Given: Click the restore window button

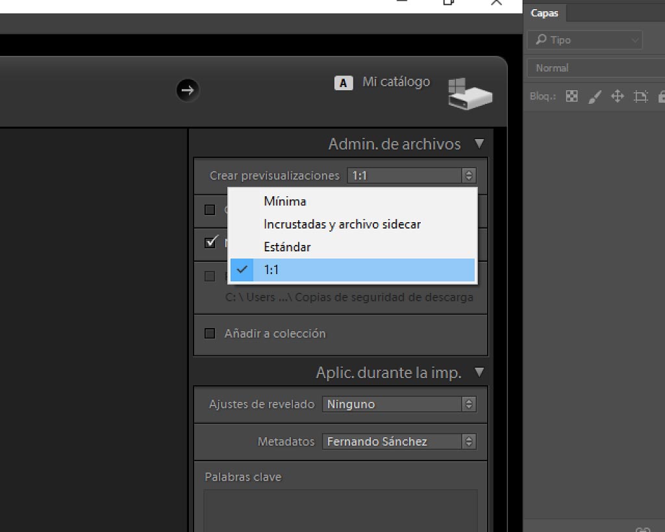Looking at the screenshot, I should click(448, 2).
